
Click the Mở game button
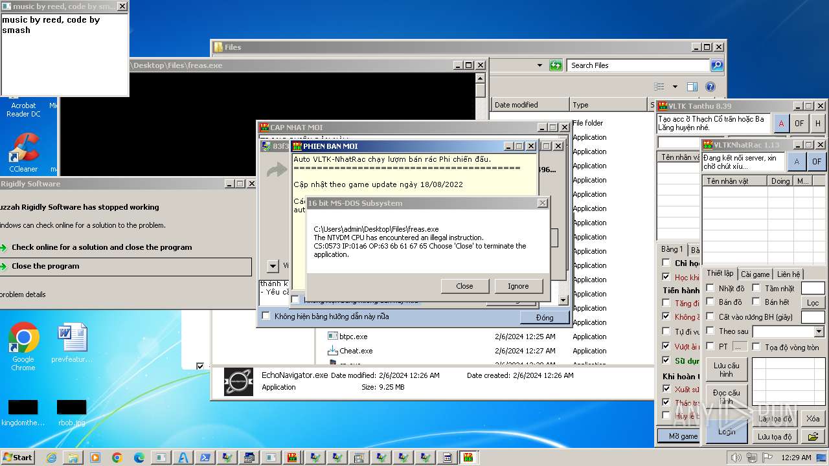(679, 436)
